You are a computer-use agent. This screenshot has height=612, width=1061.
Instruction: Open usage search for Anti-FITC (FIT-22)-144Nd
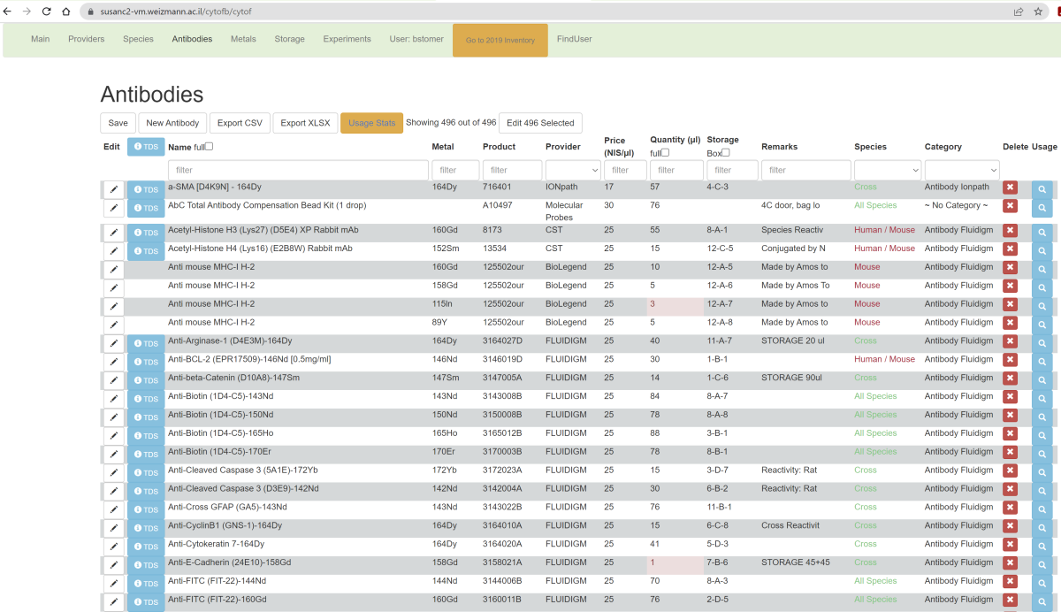[1042, 584]
